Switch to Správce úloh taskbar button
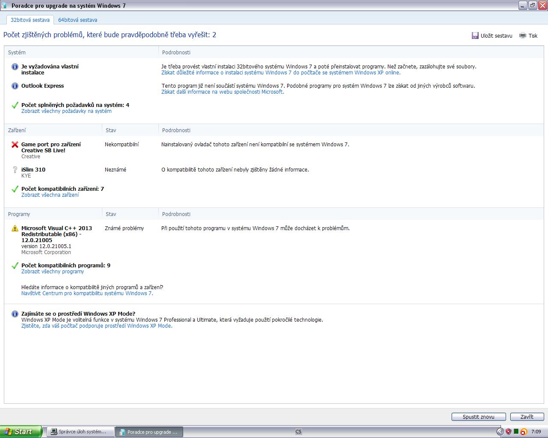Screen dimensions: 548x438 click(x=81, y=432)
